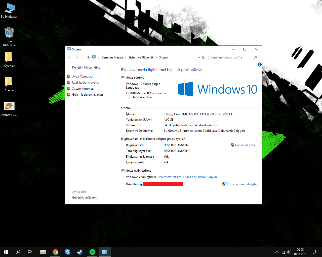This screenshot has width=322, height=257.
Task: Click the shield icon beside Gelişmiş sistem ayarları
Action: click(68, 94)
